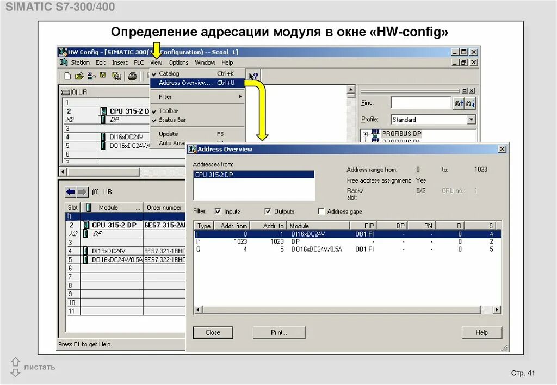Click the Order number column header
Screen dimensions: 557x385
[x=164, y=207]
